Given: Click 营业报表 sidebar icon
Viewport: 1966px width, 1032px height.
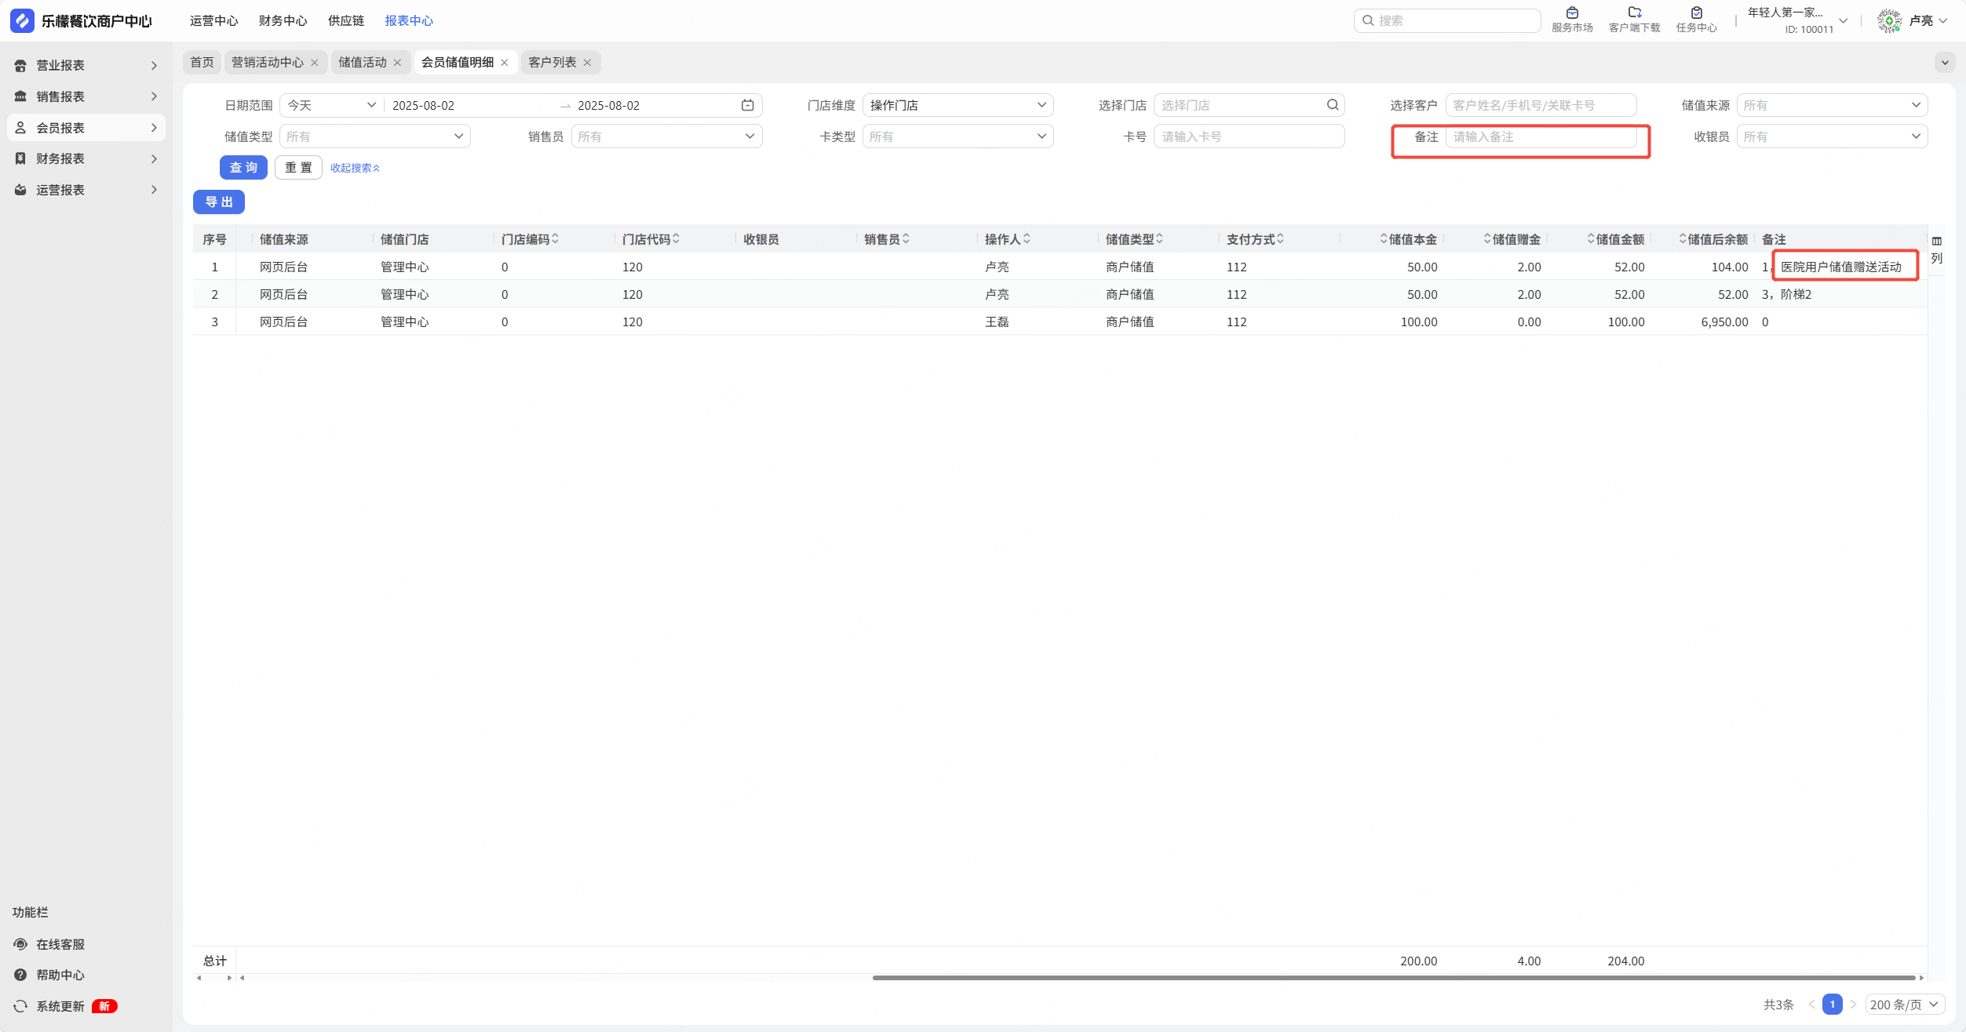Looking at the screenshot, I should pos(20,66).
